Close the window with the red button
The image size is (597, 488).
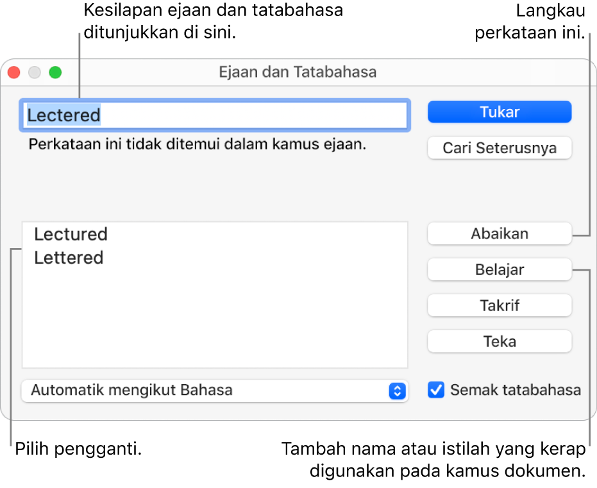[x=14, y=72]
